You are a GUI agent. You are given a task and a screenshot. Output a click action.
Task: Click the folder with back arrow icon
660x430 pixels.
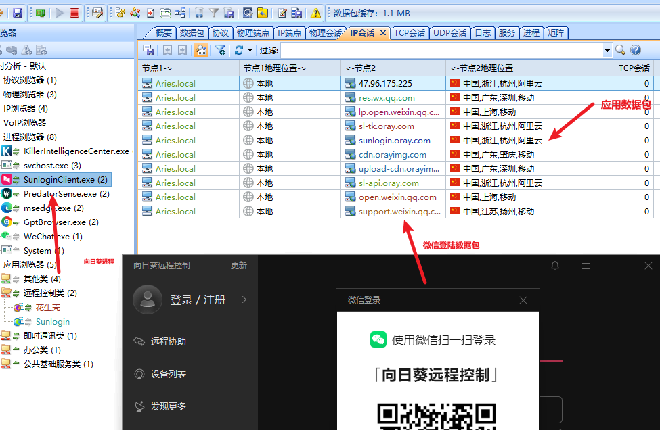point(263,13)
